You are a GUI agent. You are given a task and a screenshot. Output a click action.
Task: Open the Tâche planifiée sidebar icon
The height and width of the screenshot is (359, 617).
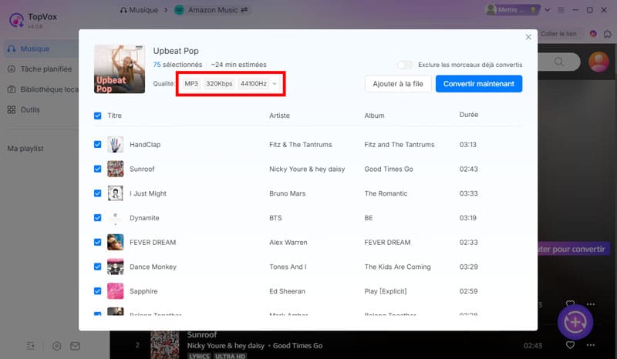point(12,69)
